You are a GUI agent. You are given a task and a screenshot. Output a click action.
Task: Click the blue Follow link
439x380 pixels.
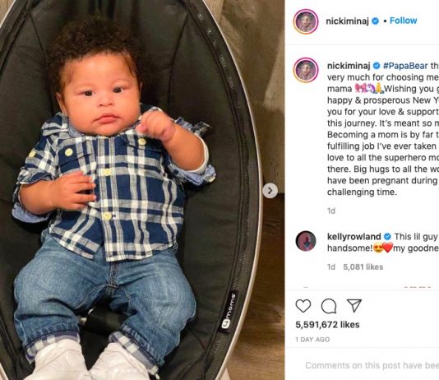tap(403, 21)
